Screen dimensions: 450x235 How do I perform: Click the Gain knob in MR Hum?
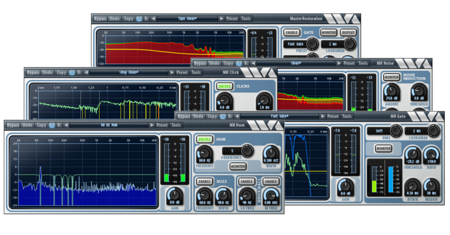[174, 196]
